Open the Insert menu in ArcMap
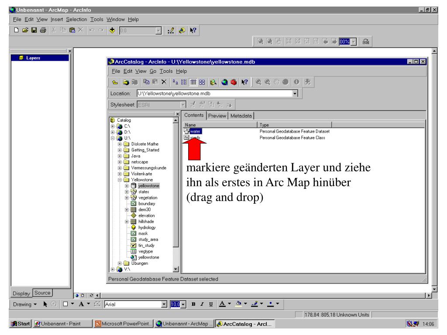This screenshot has width=447, height=335. 57,19
